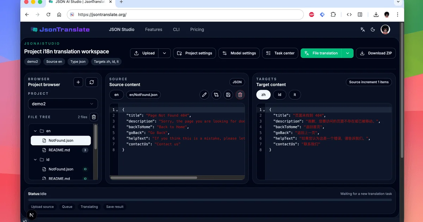Click the round N badge at bottom left
The width and height of the screenshot is (423, 222).
[x=32, y=215]
